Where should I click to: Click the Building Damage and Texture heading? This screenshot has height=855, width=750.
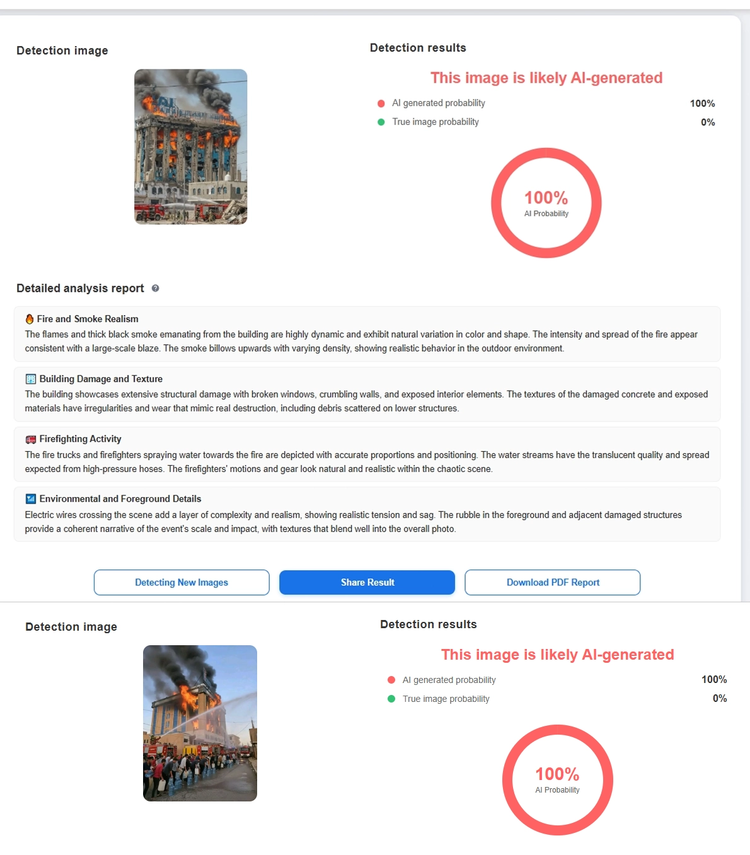pyautogui.click(x=101, y=379)
